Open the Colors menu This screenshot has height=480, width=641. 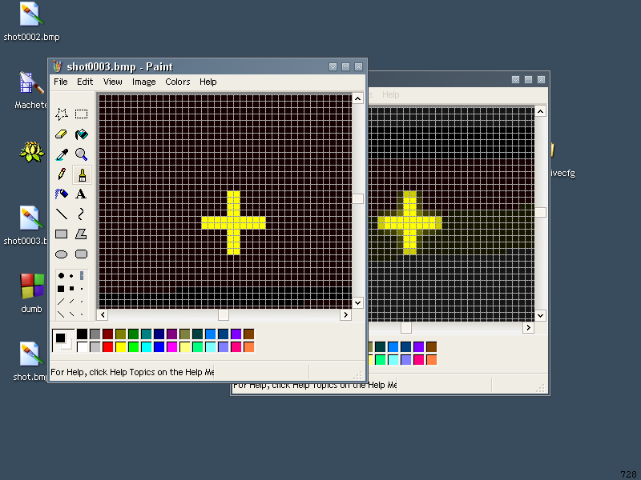tap(178, 82)
